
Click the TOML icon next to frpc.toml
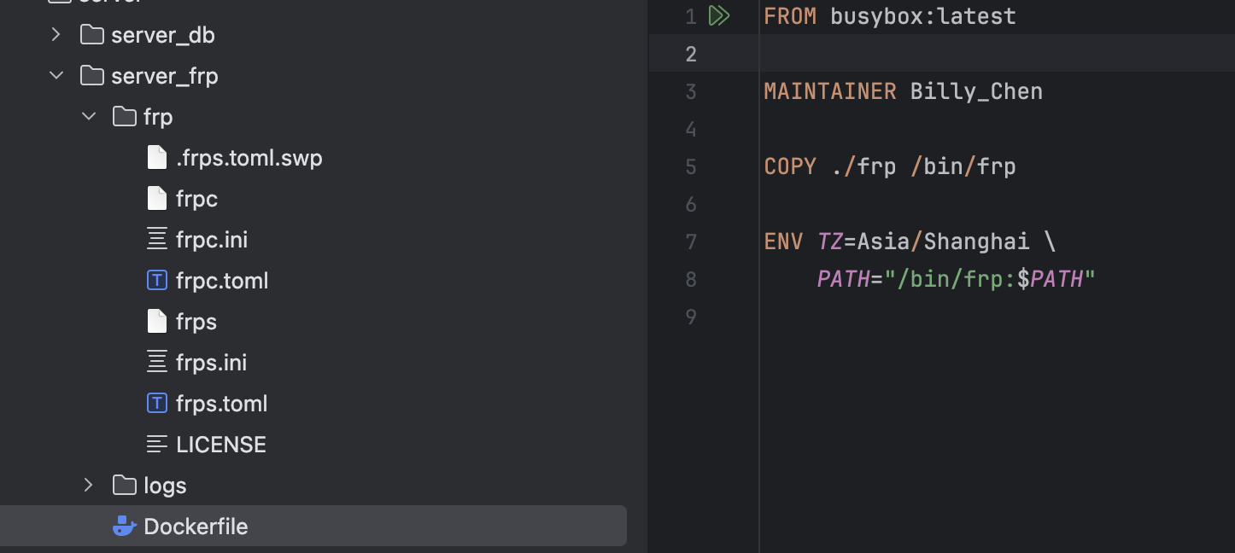click(x=157, y=281)
